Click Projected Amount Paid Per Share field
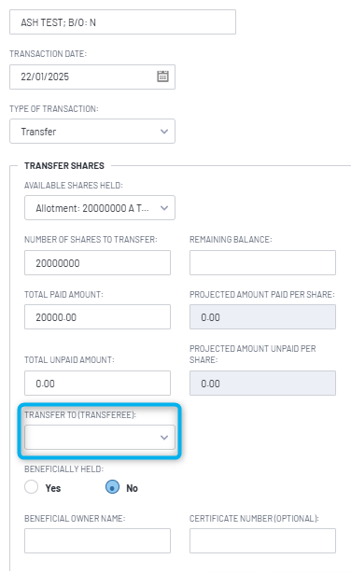 (x=262, y=317)
